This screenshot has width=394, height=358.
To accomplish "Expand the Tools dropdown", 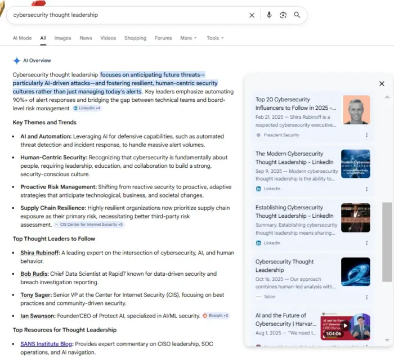I will tap(215, 38).
